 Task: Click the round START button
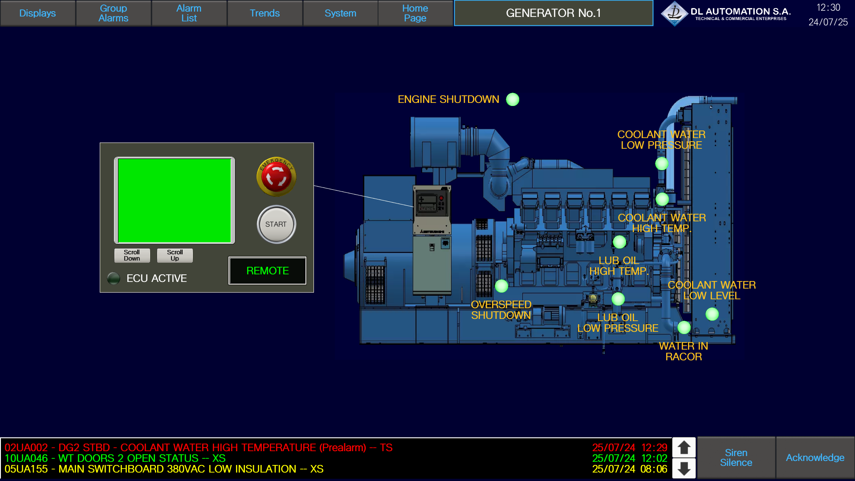pyautogui.click(x=276, y=224)
